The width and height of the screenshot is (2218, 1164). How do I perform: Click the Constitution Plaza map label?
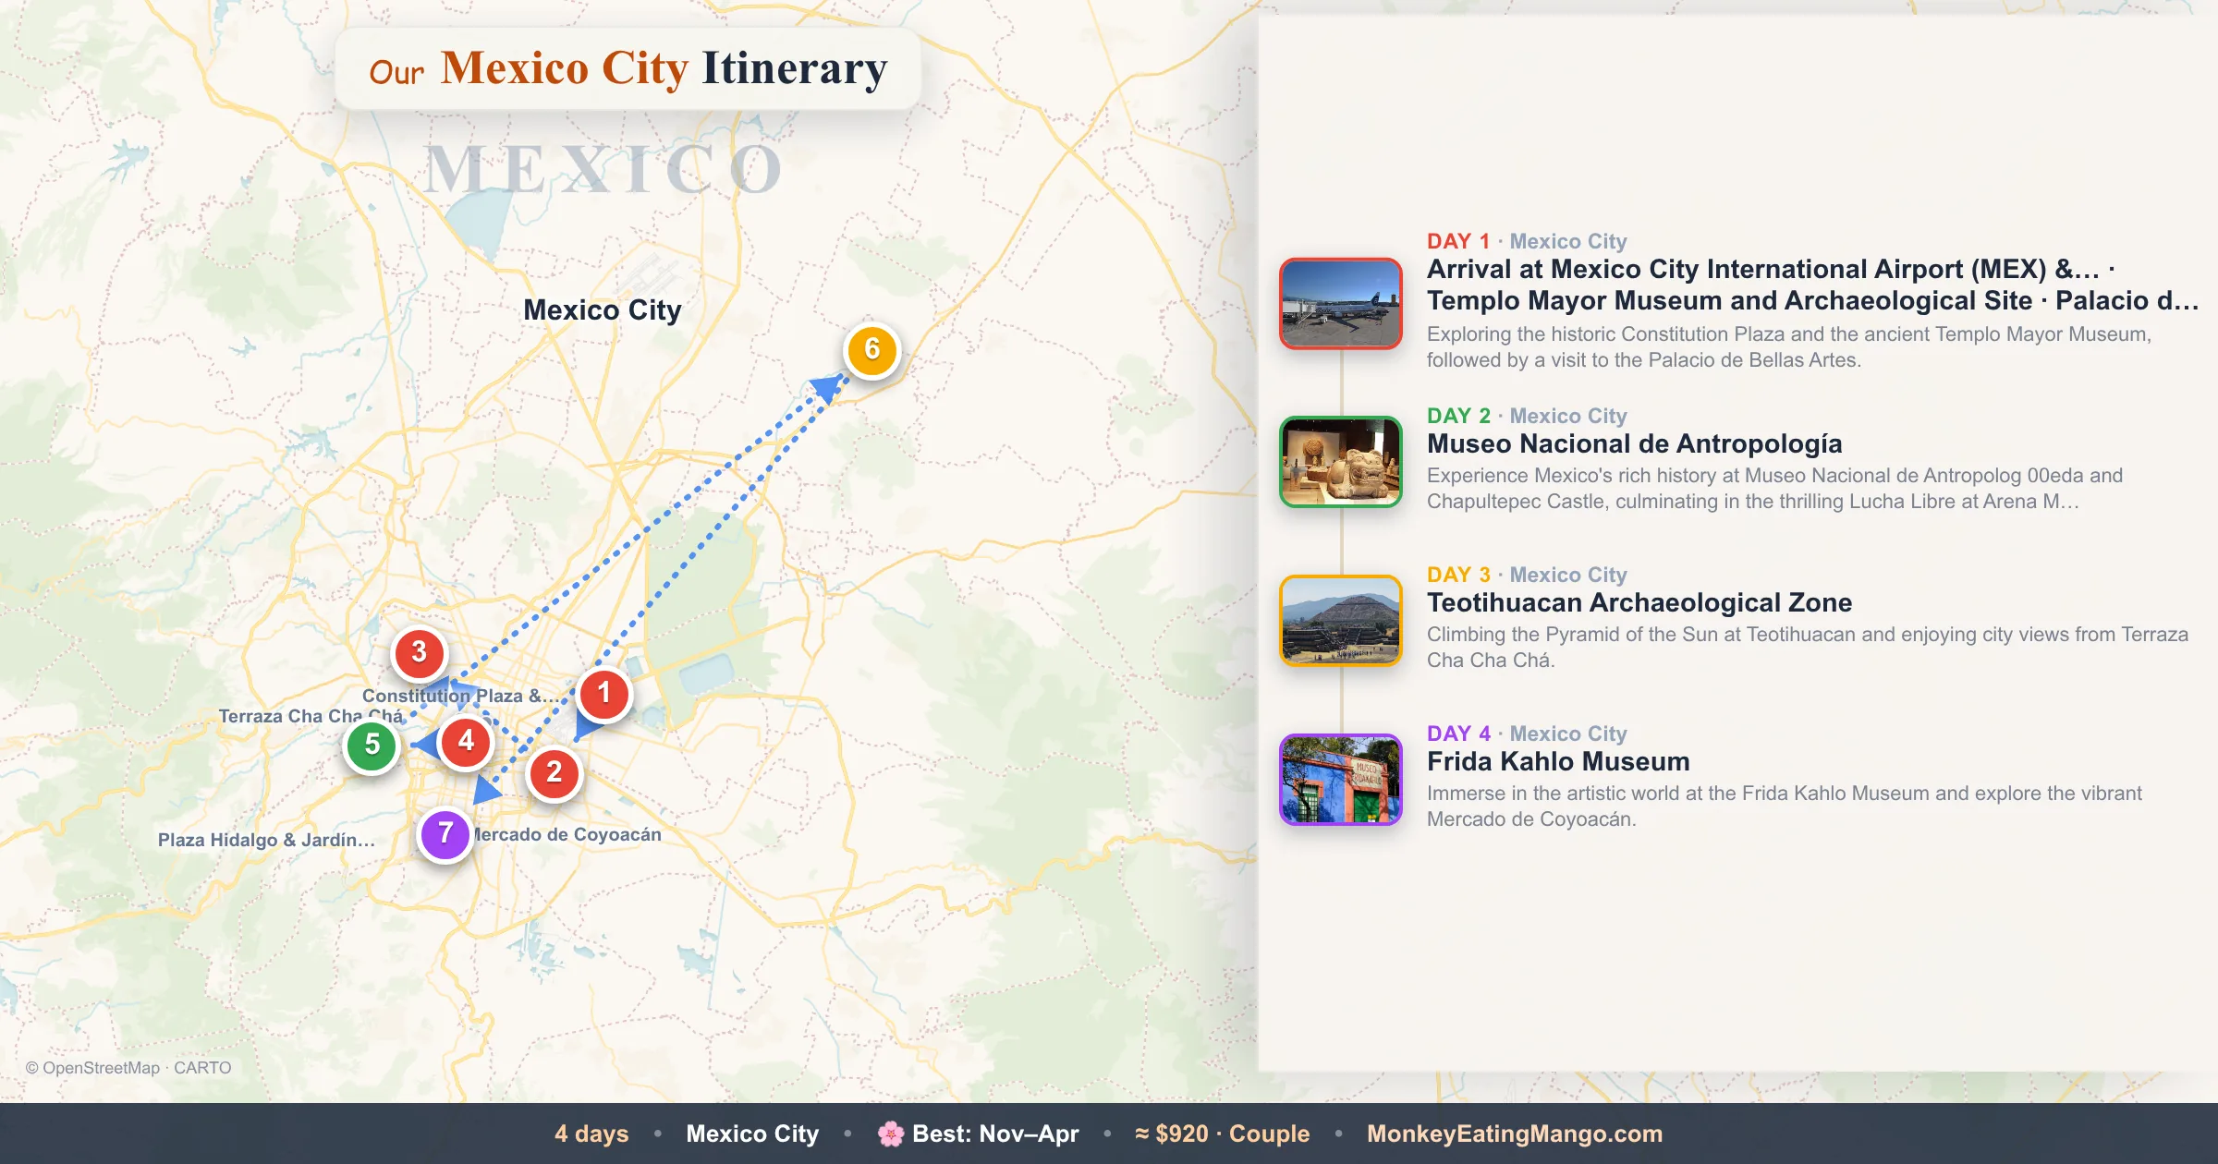(459, 696)
